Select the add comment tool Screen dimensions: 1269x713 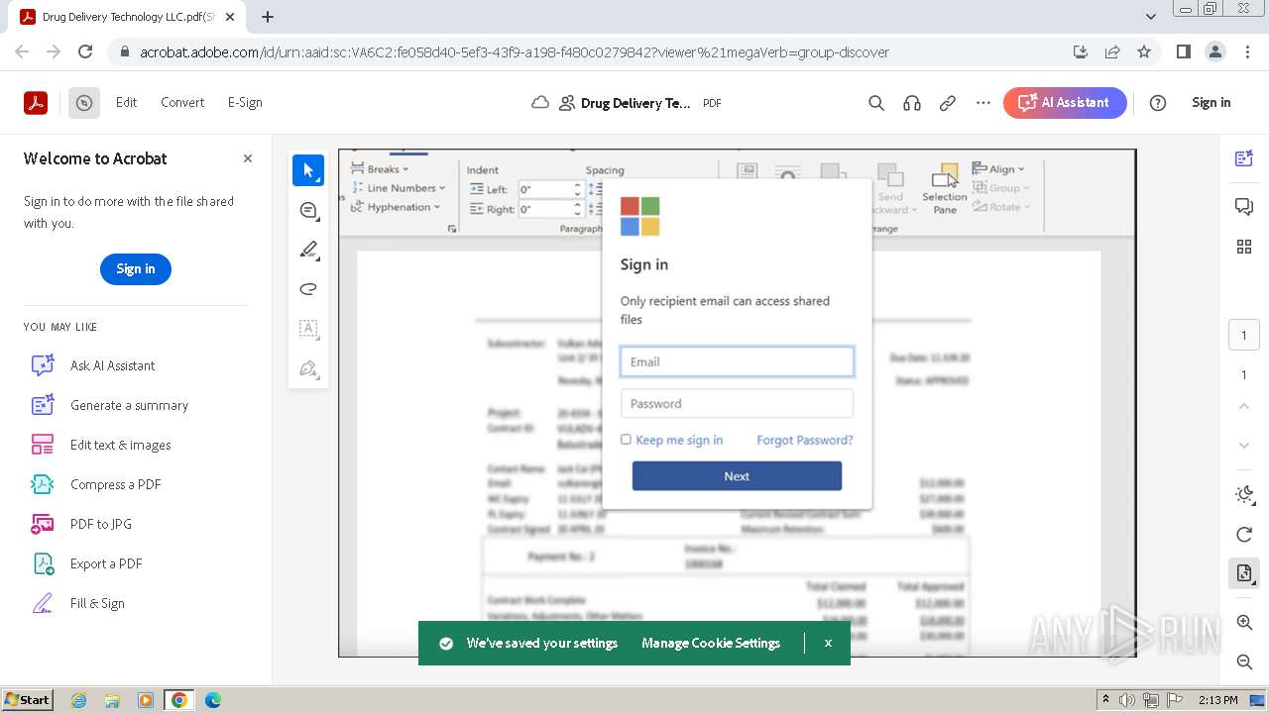[308, 210]
